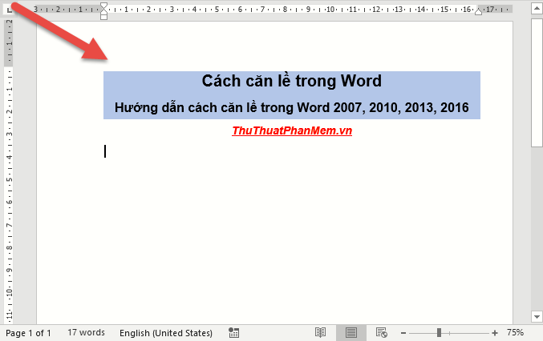The image size is (543, 341).
Task: Open the macro recording status icon
Action: 233,333
